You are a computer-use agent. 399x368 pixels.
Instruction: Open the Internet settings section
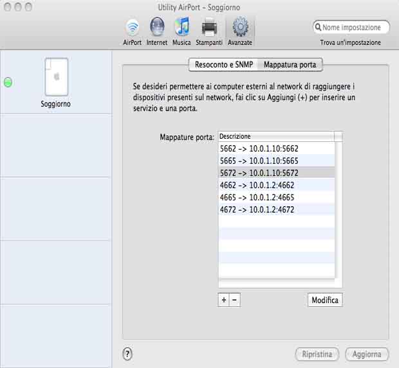(157, 31)
